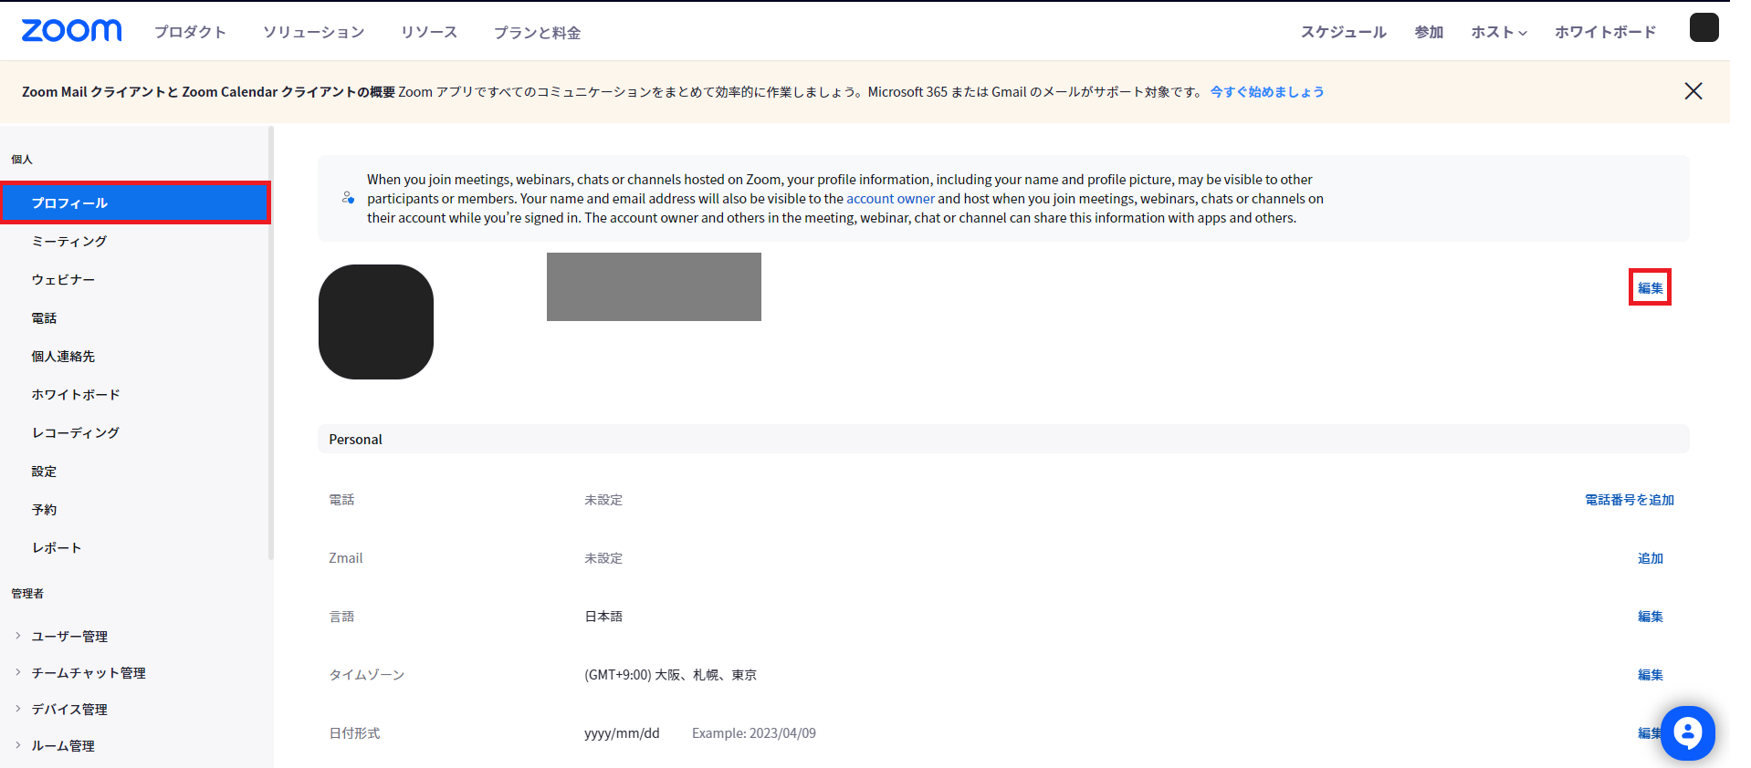Viewport: 1751px width, 768px height.
Task: Select ミーティング in the sidebar
Action: (69, 241)
